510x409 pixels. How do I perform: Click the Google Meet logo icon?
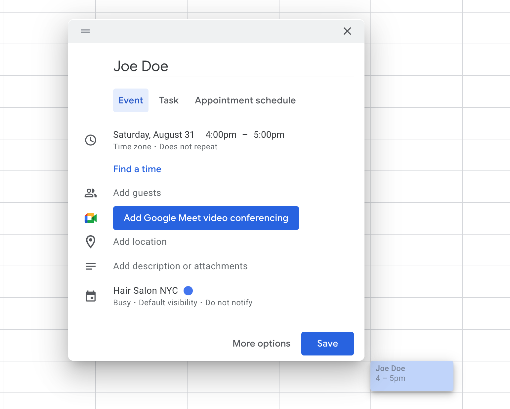pos(90,218)
